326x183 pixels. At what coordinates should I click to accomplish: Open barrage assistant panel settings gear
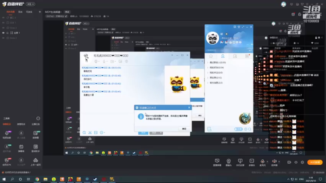(319, 37)
